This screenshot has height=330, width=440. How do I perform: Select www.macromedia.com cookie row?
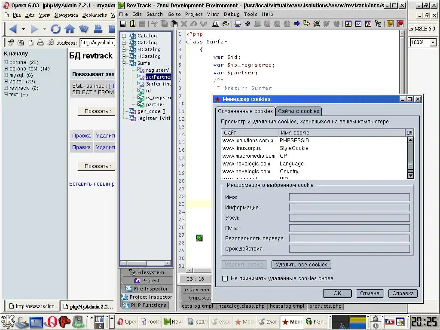click(249, 156)
